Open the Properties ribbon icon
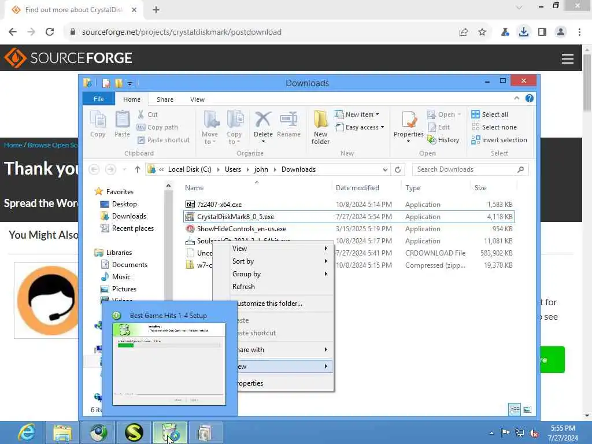 409,127
